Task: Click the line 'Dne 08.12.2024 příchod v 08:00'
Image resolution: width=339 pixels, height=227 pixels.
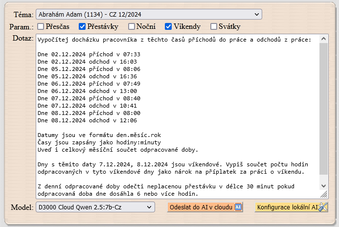Action: point(89,113)
